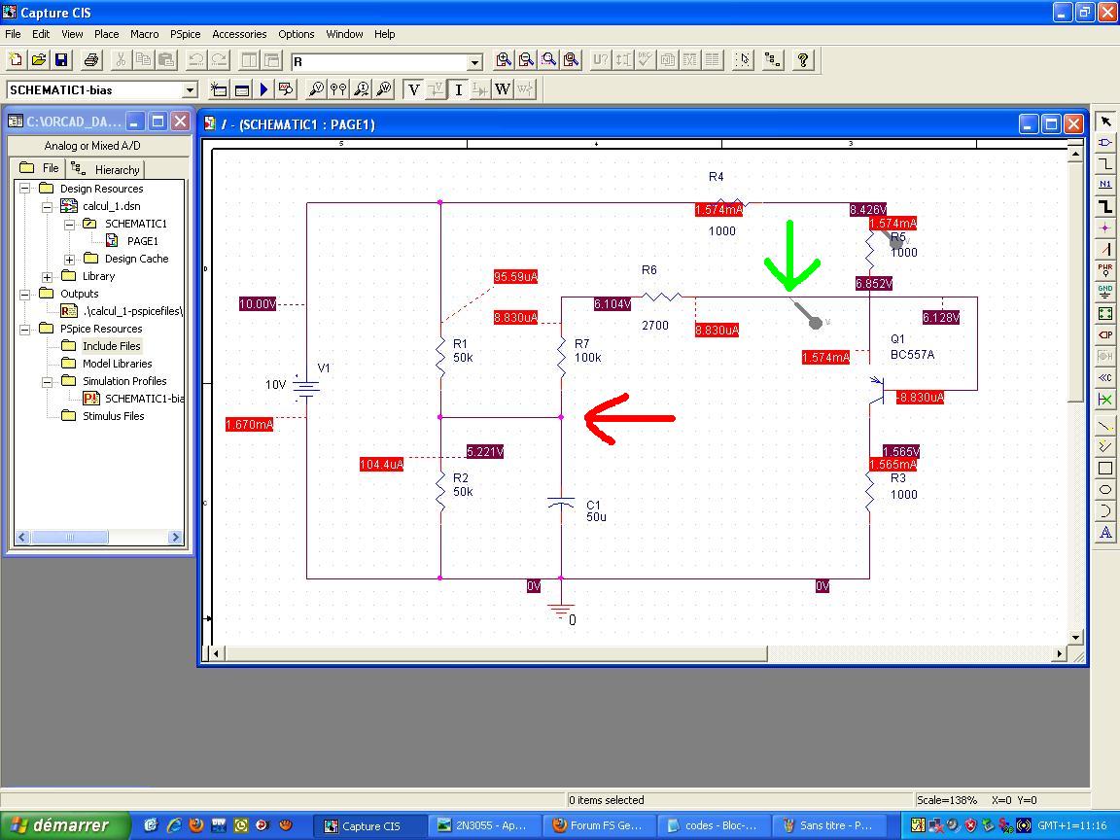The width and height of the screenshot is (1120, 840).
Task: Place a current into pin marker
Action: (x=362, y=89)
